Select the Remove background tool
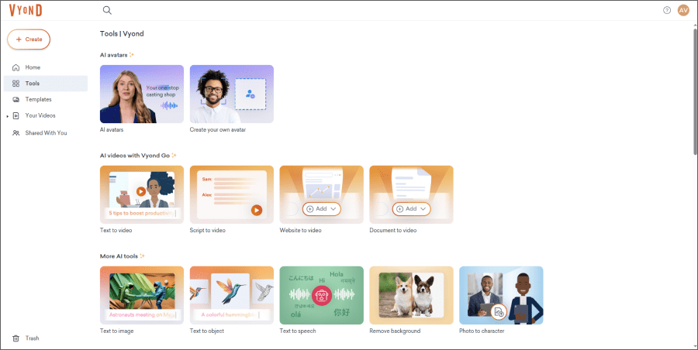 [412, 295]
